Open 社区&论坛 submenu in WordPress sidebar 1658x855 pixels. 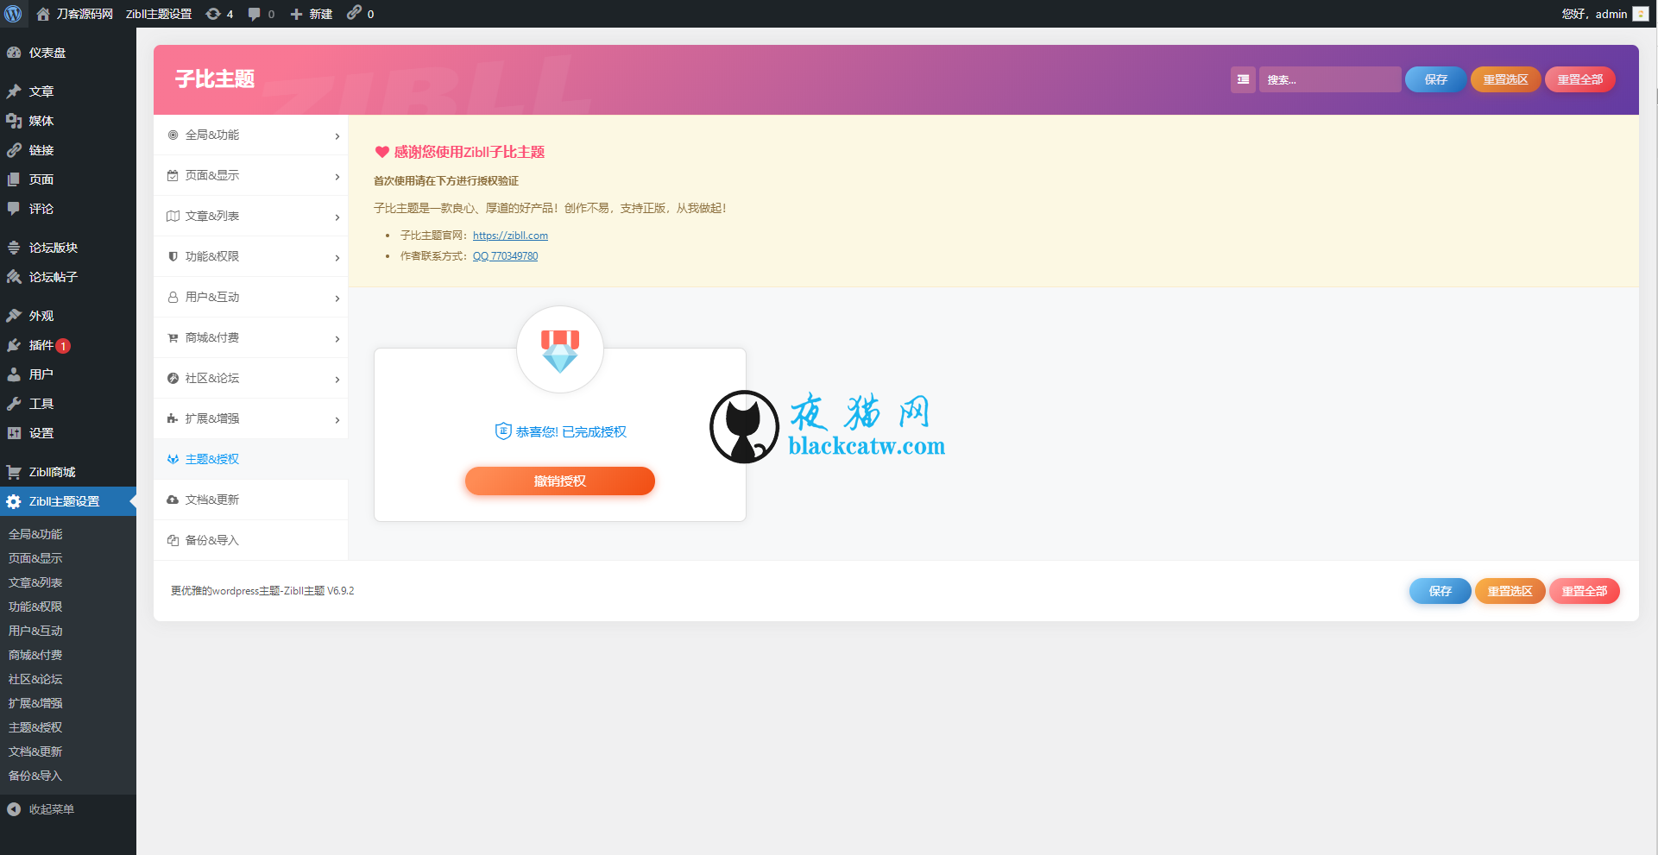point(35,679)
